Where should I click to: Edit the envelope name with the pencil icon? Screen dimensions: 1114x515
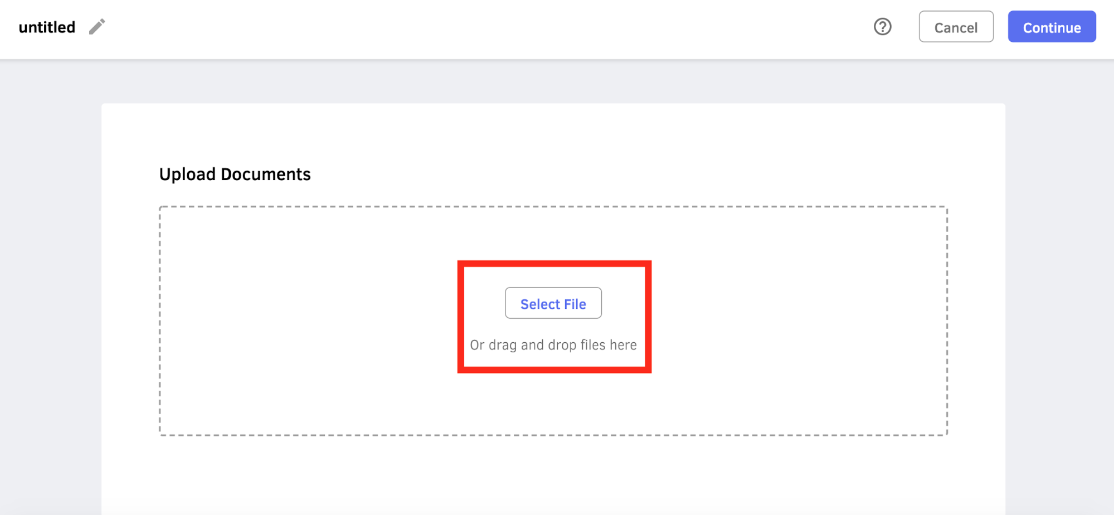click(x=97, y=27)
